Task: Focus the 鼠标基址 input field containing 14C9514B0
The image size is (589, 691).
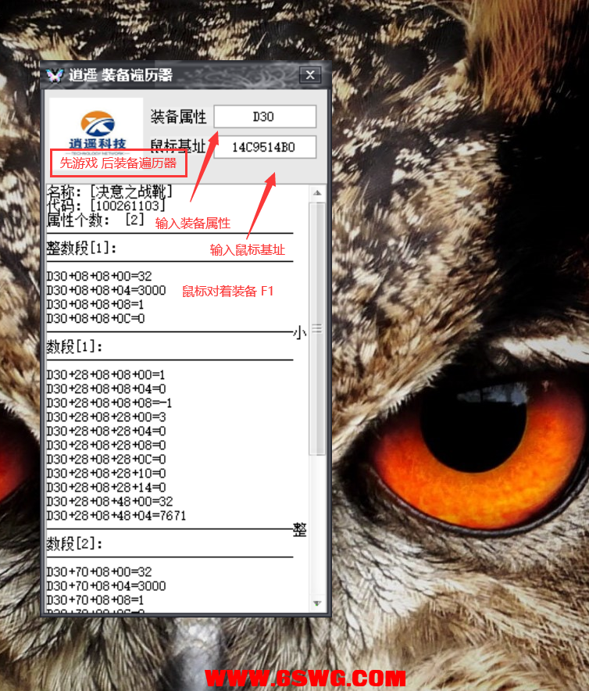Action: pos(265,147)
